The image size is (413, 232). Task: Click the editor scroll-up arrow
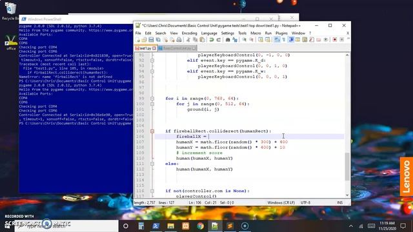coord(347,55)
